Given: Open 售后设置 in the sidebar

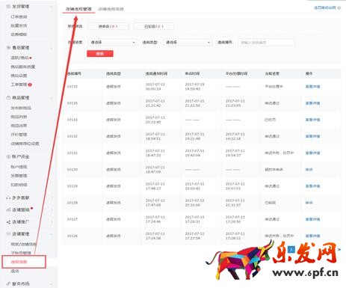Looking at the screenshot, I should pos(19,76).
